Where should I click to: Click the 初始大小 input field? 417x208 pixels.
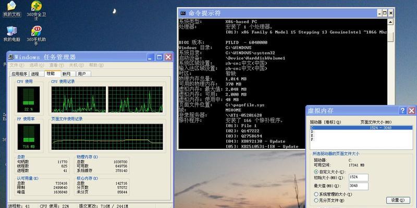pos(359,177)
